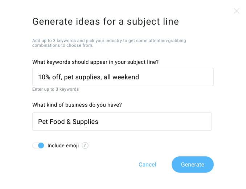
Task: Click the 'Add up to 3 keywords' description
Action: pos(109,43)
